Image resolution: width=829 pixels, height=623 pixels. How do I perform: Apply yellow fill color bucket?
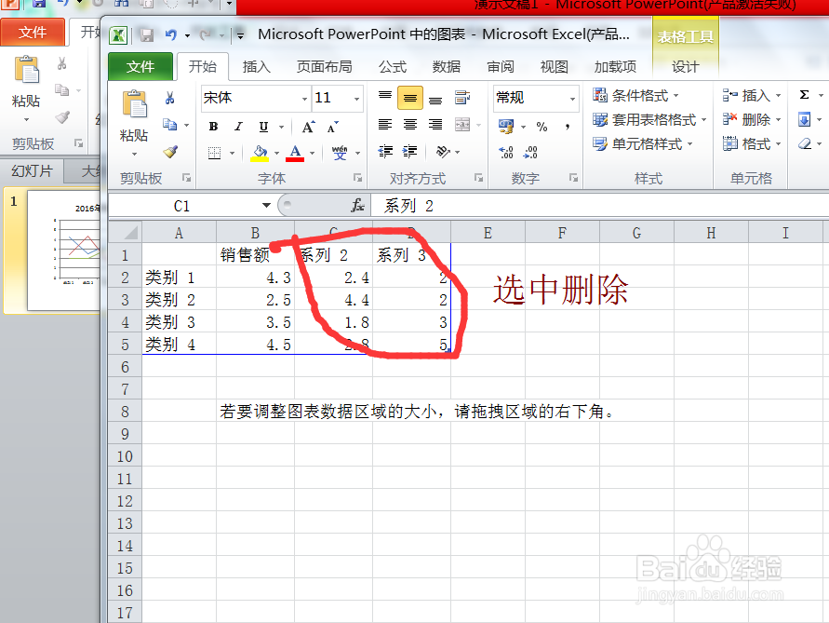pyautogui.click(x=261, y=154)
